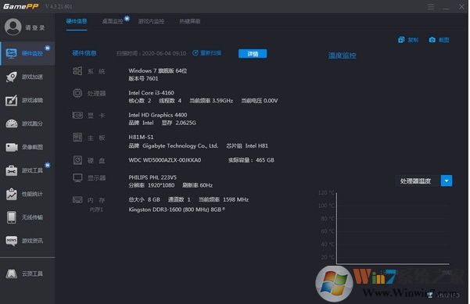Click the Gigabyte Technology Co., Ltd. text
Screen dimensions: 470x304
(180, 146)
